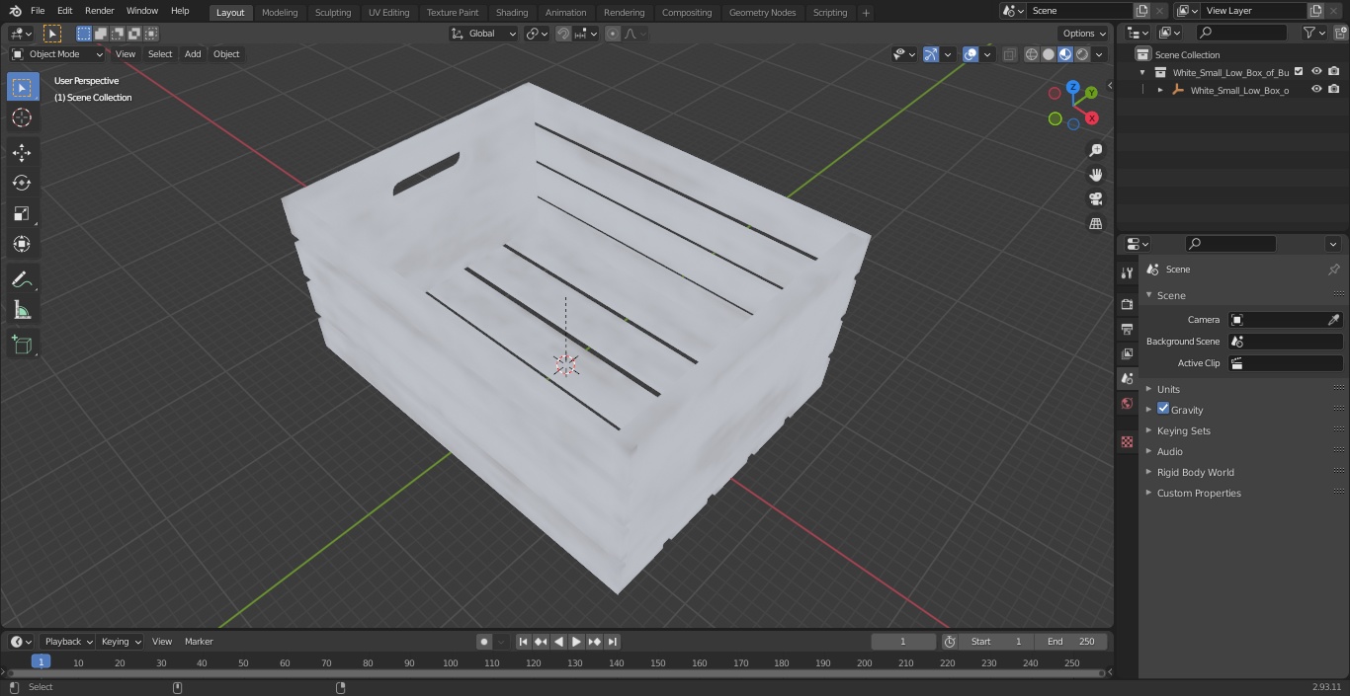Select wireframe viewport shading
The height and width of the screenshot is (696, 1350).
tap(1032, 54)
